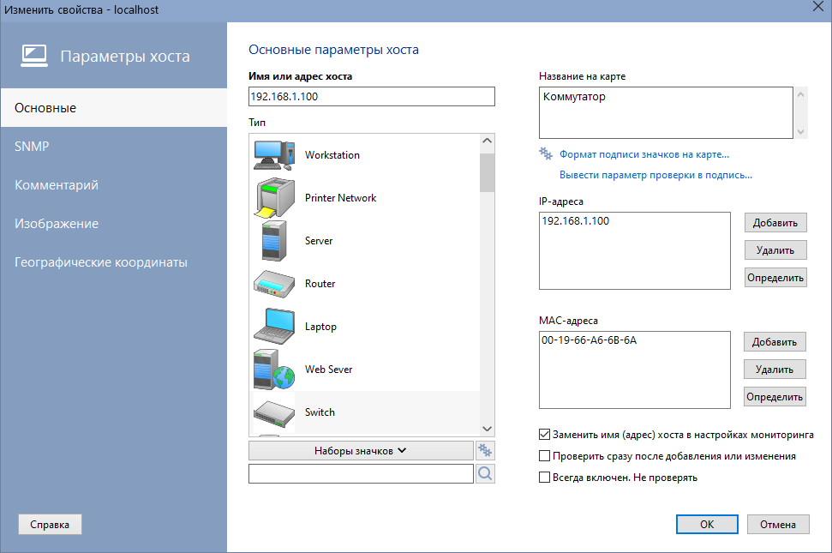Close the properties dialog window
The width and height of the screenshot is (832, 553).
[818, 6]
